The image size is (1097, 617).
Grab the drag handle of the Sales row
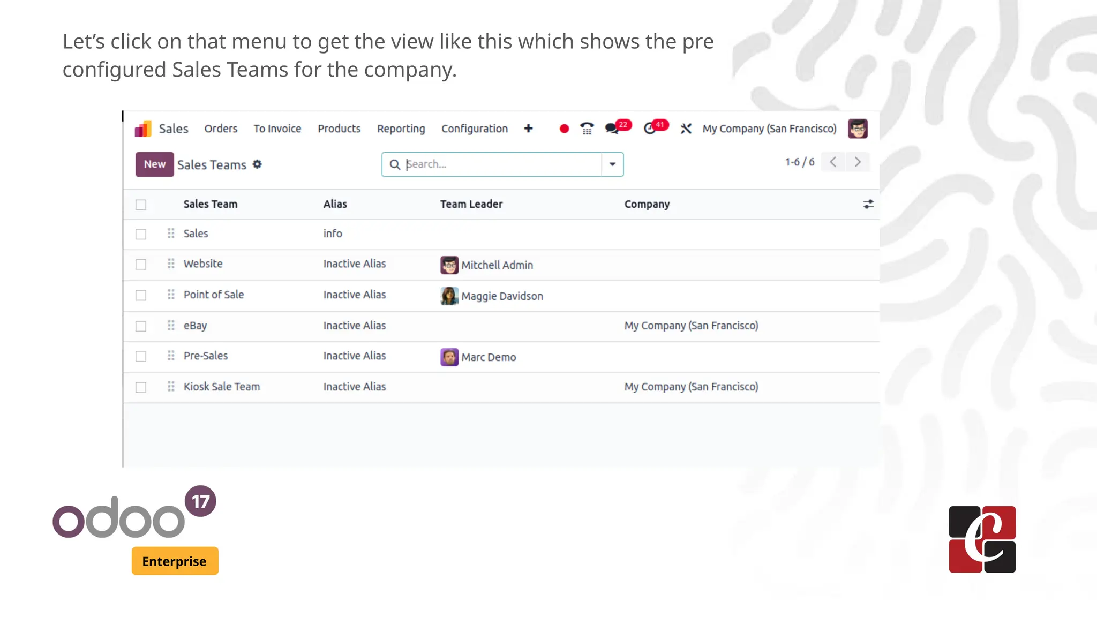[x=171, y=234]
